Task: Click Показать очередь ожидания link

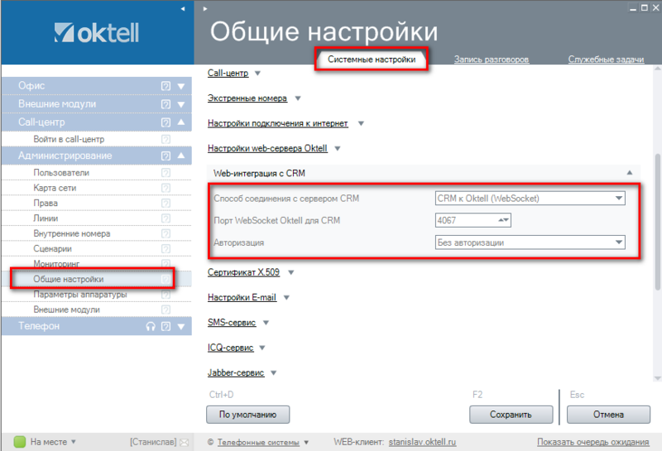Action: pos(593,442)
